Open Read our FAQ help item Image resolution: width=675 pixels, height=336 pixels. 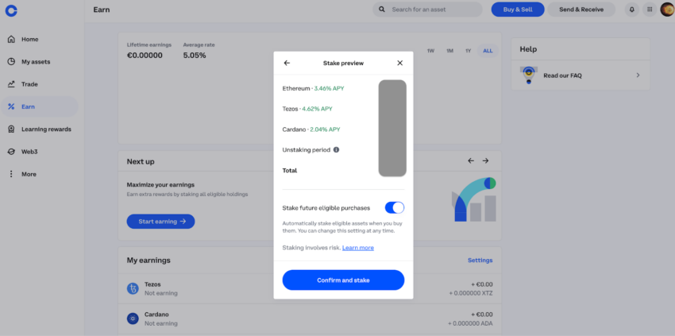(x=580, y=75)
